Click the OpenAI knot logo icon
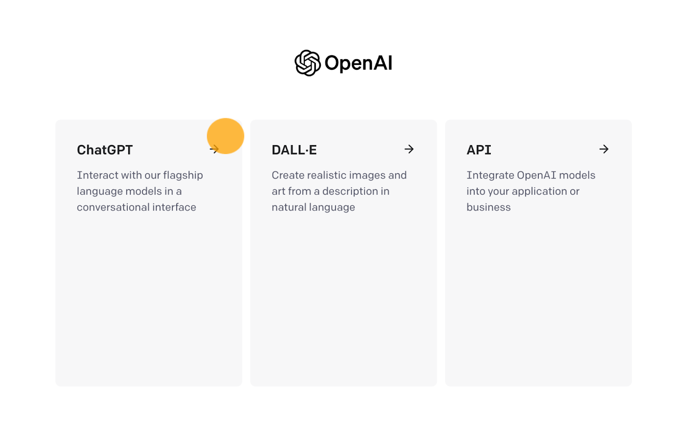Image resolution: width=698 pixels, height=438 pixels. (308, 63)
